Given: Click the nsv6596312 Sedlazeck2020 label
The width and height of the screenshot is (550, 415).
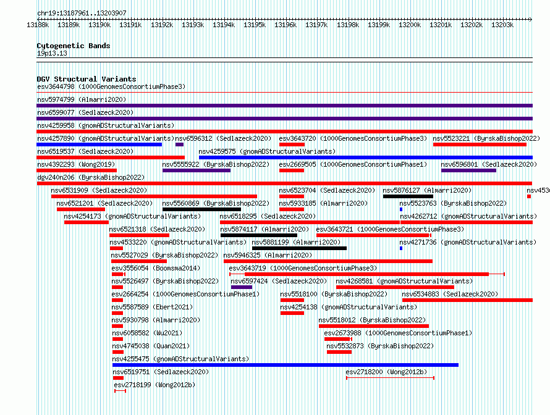Looking at the screenshot, I should pyautogui.click(x=223, y=138).
